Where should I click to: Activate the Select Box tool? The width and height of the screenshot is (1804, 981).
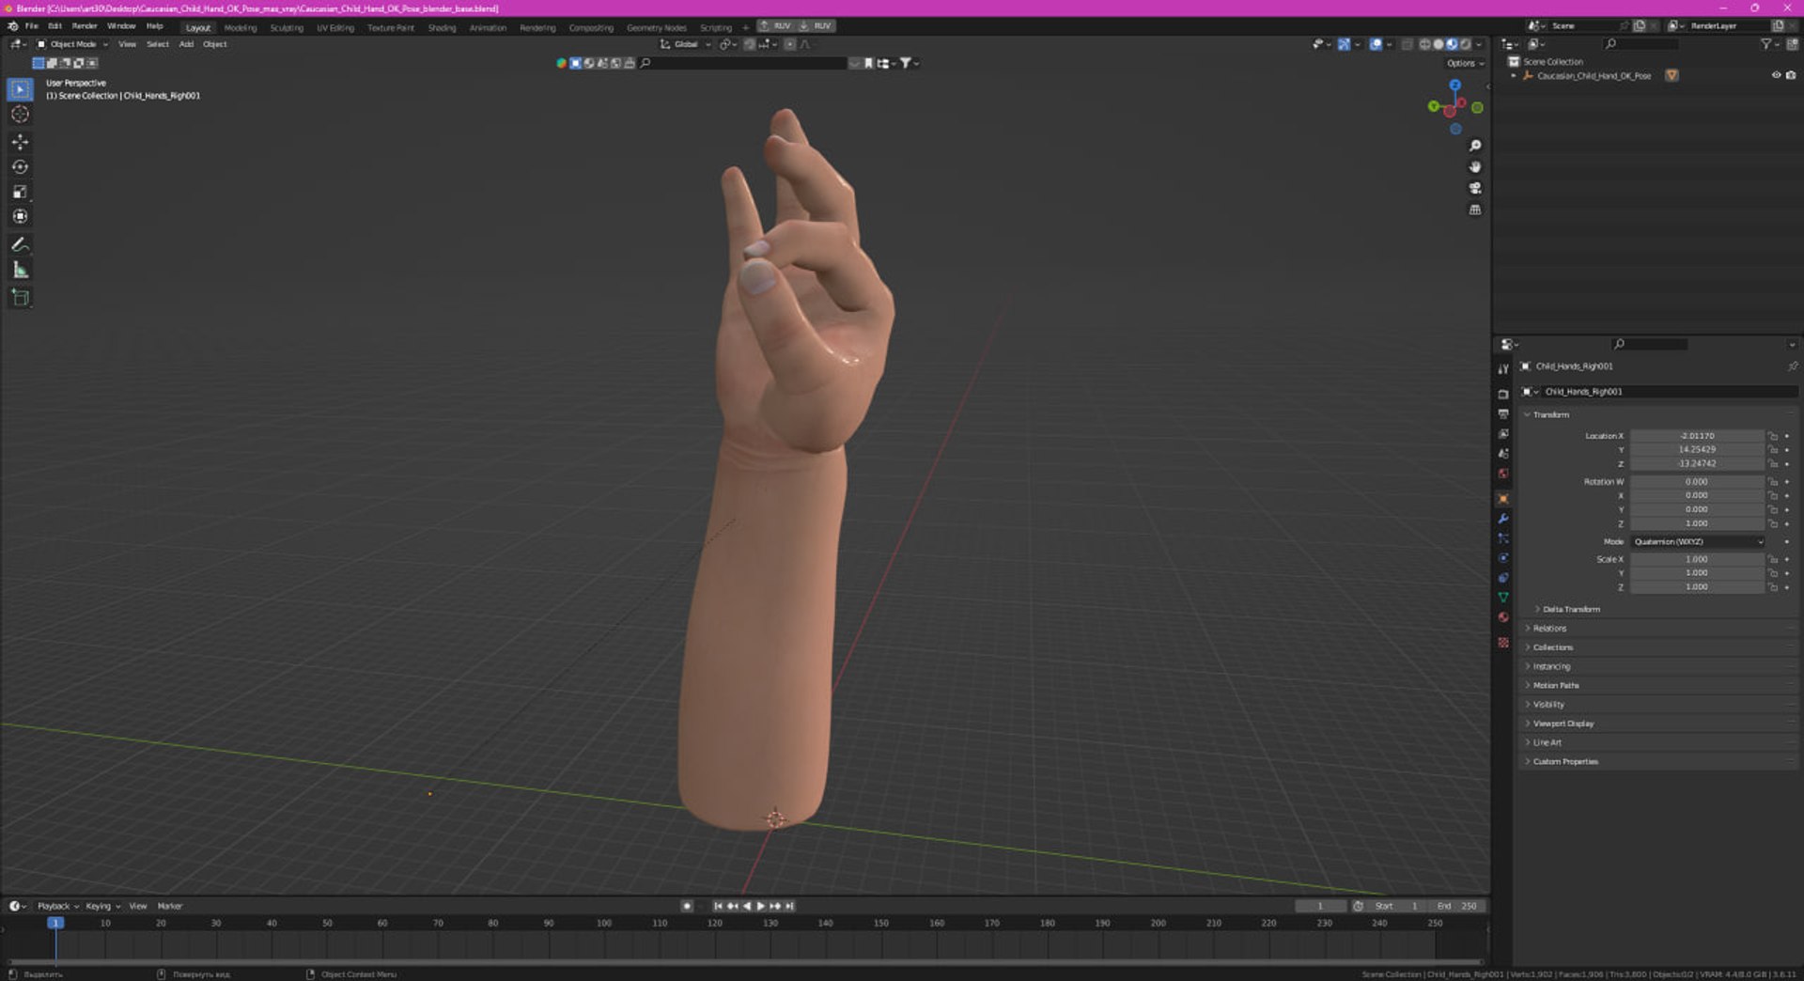coord(20,89)
